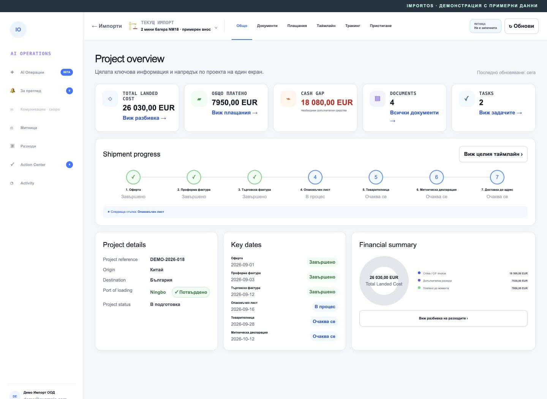This screenshot has height=399, width=547.
Task: Click the Общо платено card icon
Action: click(199, 99)
